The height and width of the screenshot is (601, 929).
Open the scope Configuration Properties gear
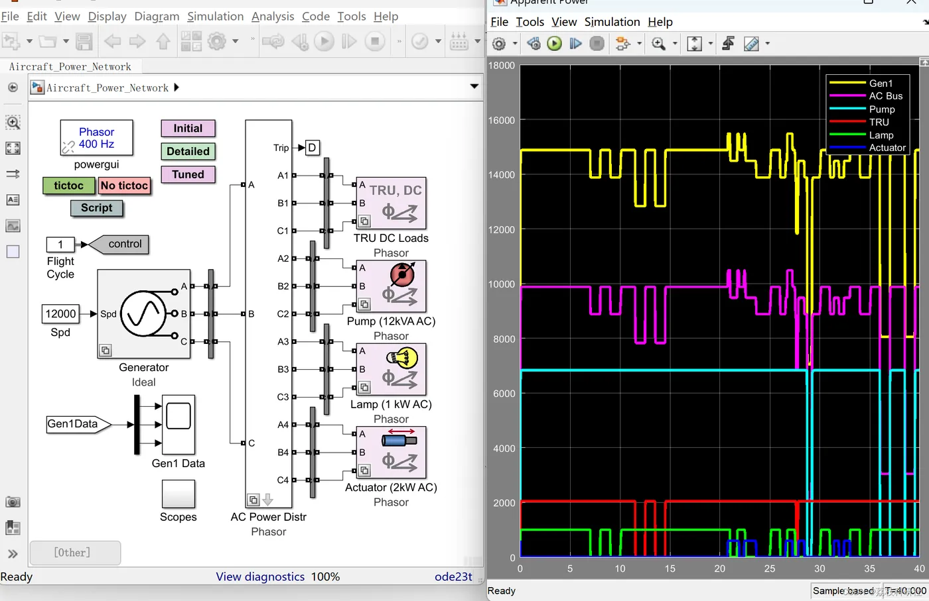pos(499,44)
